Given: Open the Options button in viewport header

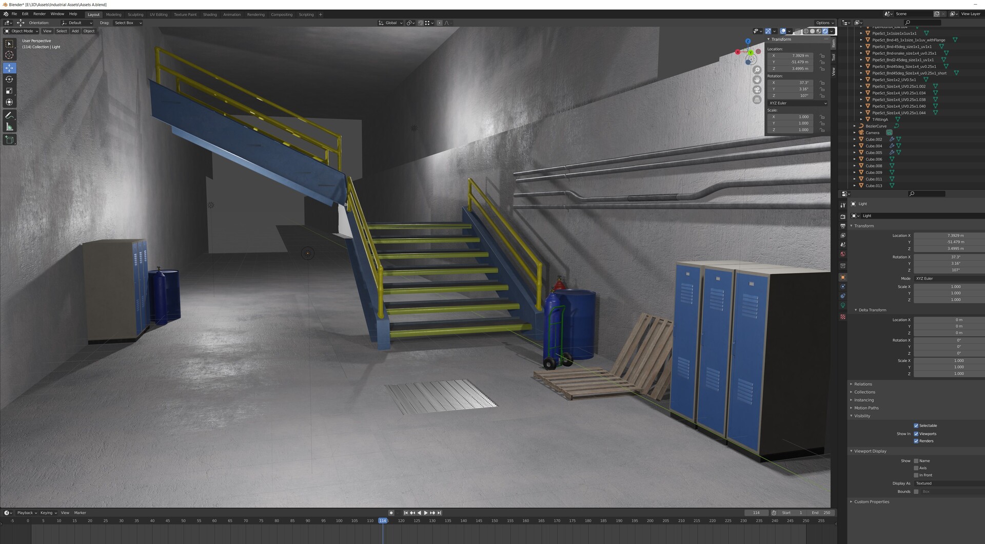Looking at the screenshot, I should 825,23.
